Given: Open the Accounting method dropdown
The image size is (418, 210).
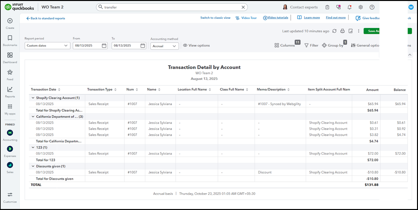Looking at the screenshot, I should (x=164, y=46).
